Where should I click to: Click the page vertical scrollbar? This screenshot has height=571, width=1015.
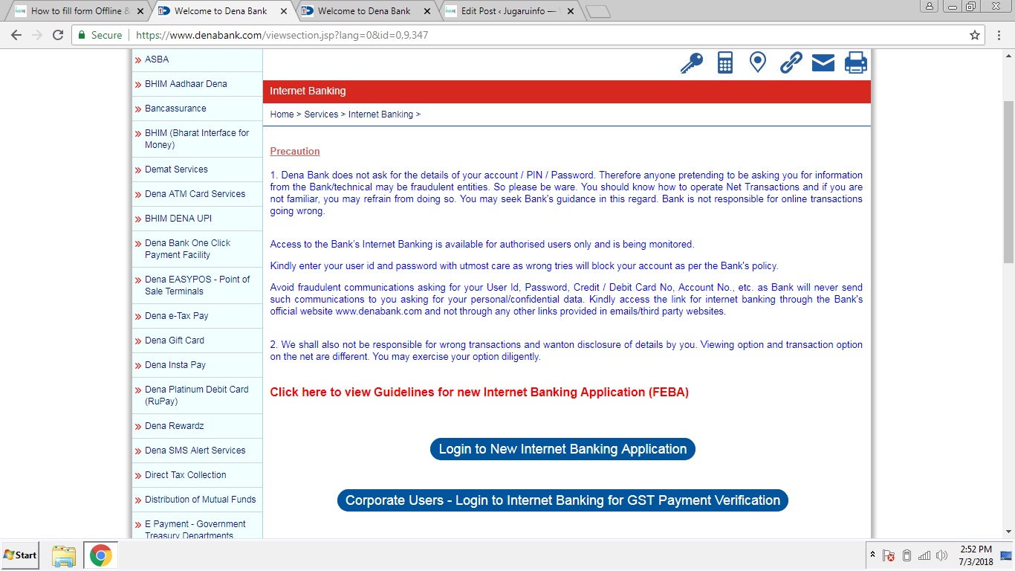click(x=1008, y=181)
